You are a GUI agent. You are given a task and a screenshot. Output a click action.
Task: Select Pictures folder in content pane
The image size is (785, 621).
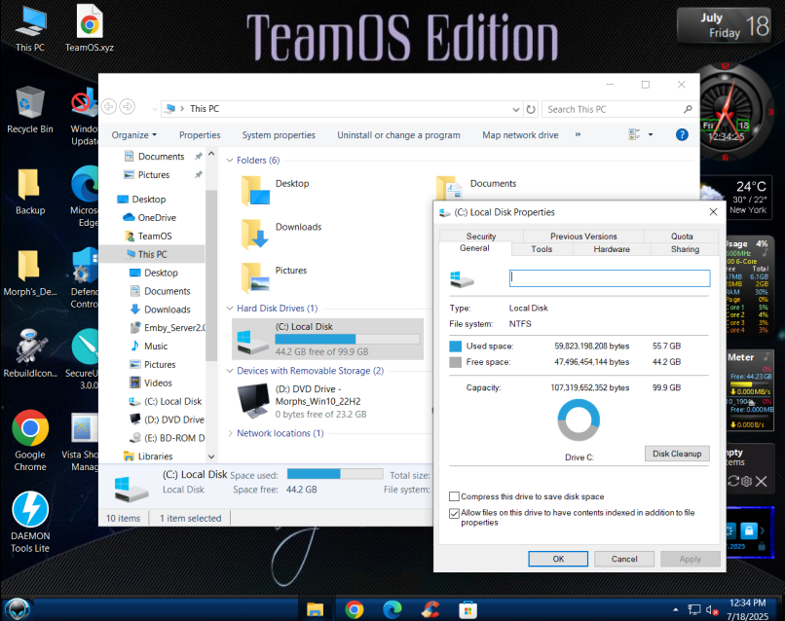click(274, 277)
